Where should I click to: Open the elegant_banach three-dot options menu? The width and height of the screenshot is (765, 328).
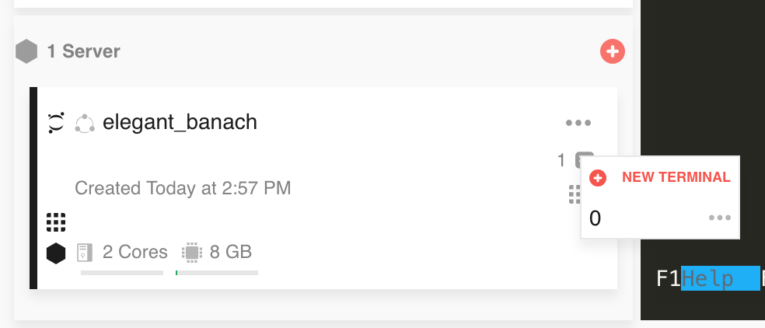click(x=578, y=123)
